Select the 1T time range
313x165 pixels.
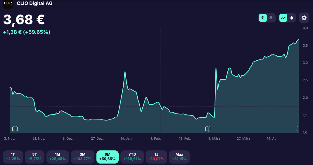(x=13, y=157)
